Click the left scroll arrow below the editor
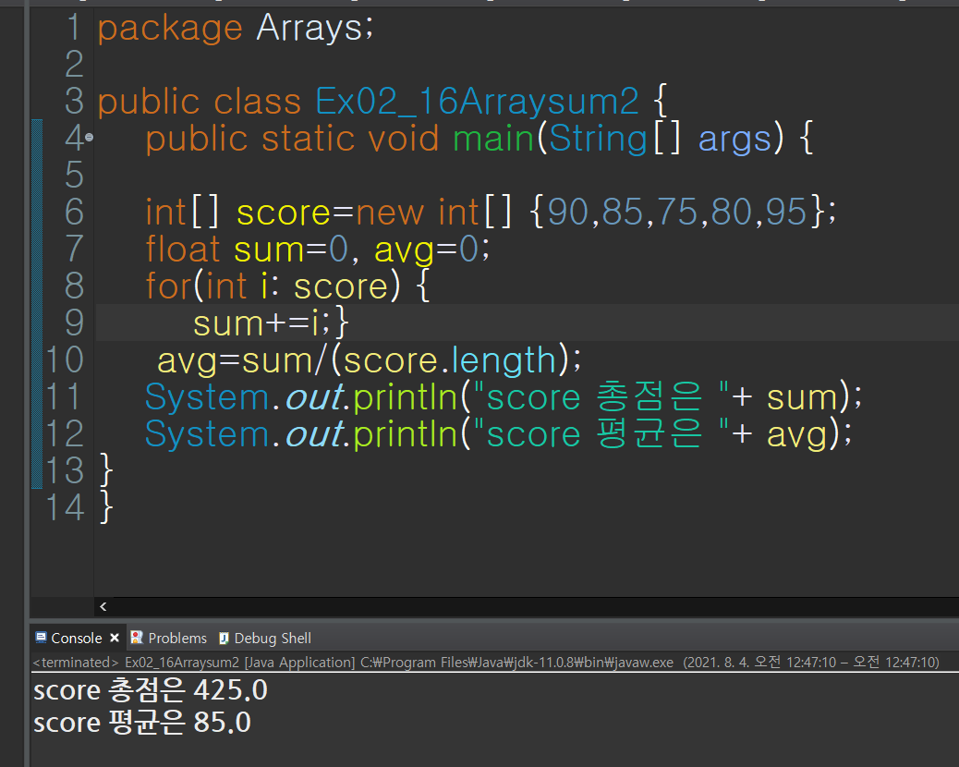 103,607
